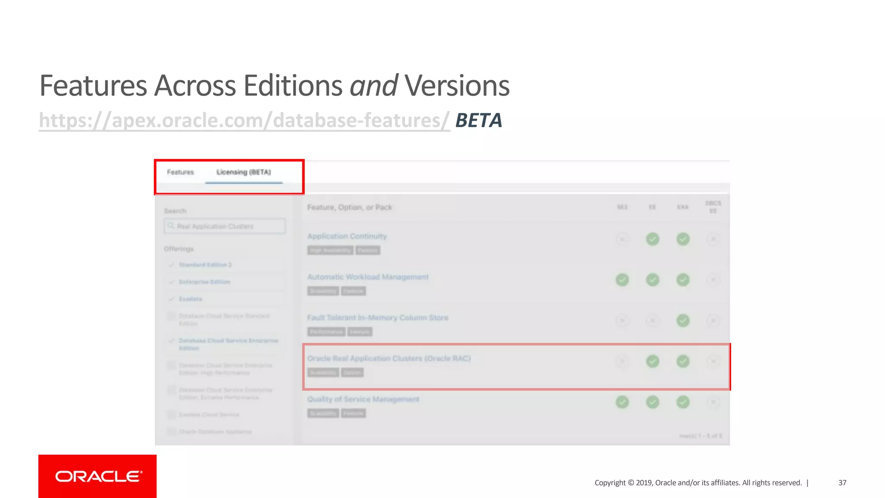Open the Automatic Workload Management link
This screenshot has height=498, width=885.
tap(368, 277)
